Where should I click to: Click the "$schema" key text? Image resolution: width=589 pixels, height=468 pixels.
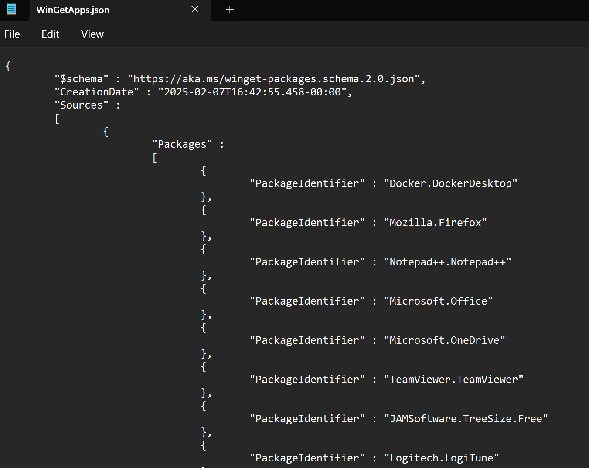pyautogui.click(x=82, y=79)
